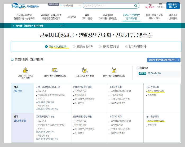Viewport: 185px width, 147px height.
Task: Click 근로(자녀)장려금 포털 바로가기 button
Action: click(x=164, y=60)
